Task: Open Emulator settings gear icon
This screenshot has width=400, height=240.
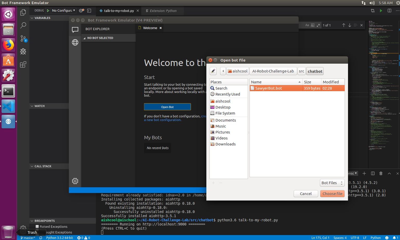Action: point(75,181)
